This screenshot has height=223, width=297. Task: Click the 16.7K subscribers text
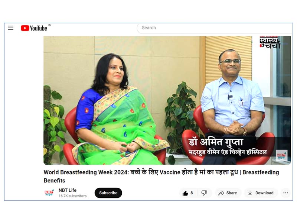[x=72, y=196]
